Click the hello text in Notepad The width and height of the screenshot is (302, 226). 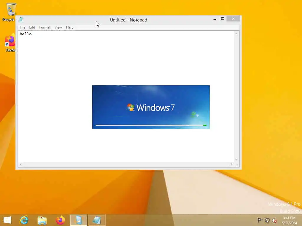pyautogui.click(x=26, y=34)
